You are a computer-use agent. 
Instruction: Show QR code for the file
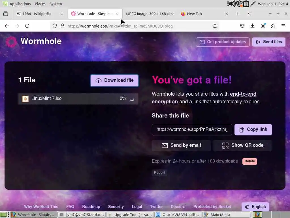pyautogui.click(x=242, y=146)
